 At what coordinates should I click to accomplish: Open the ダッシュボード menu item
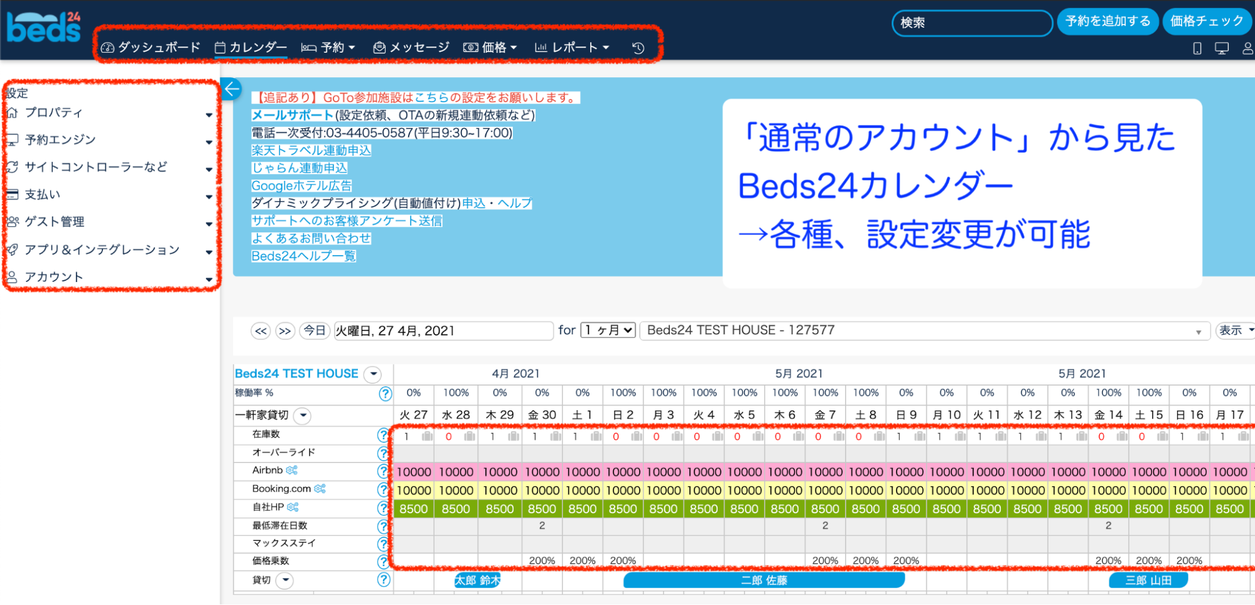coord(151,48)
